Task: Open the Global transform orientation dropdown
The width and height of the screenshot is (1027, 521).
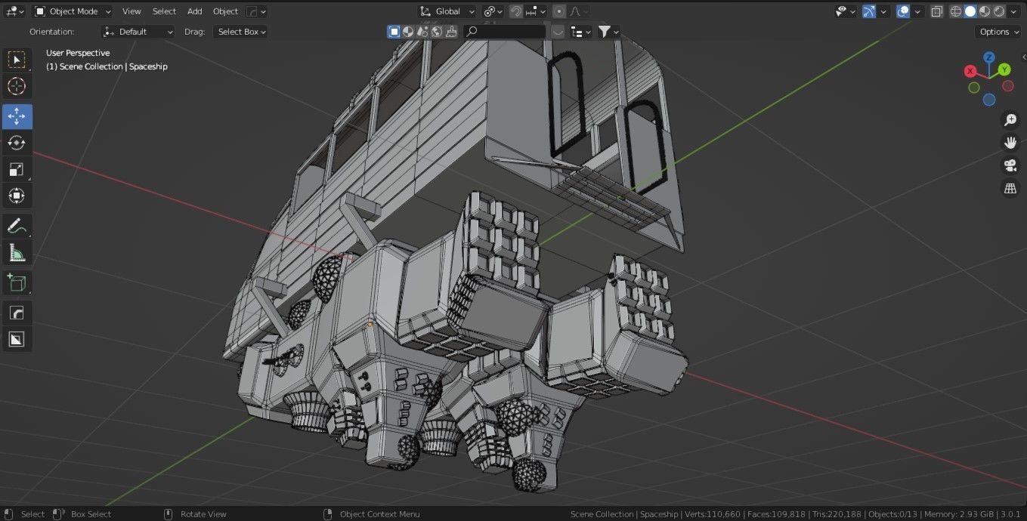Action: pyautogui.click(x=447, y=11)
